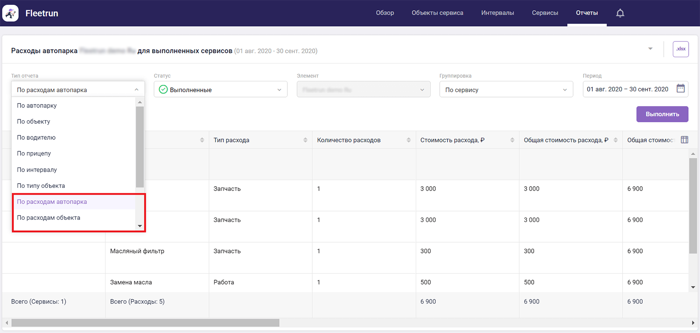The width and height of the screenshot is (700, 333).
Task: Expand the report header collapse arrow
Action: pyautogui.click(x=650, y=49)
